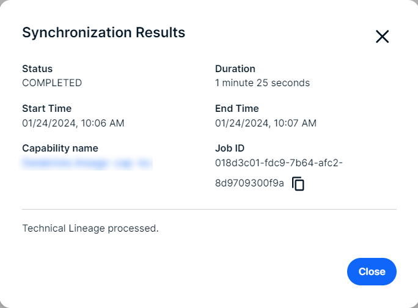Select the 1 minute 25 seconds value
418x308 pixels.
[262, 82]
